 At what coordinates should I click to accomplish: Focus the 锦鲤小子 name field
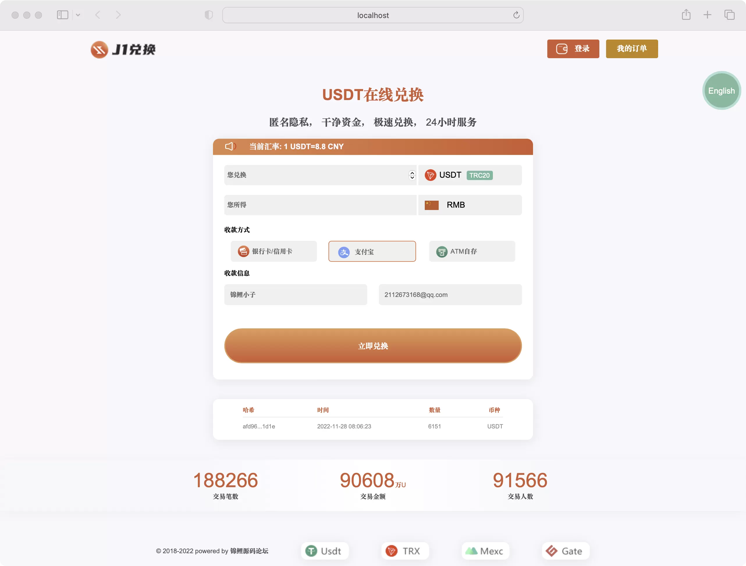tap(295, 295)
